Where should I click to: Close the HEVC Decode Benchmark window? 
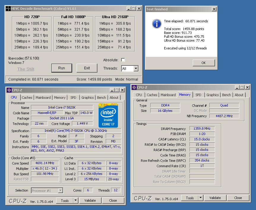coord(139,9)
